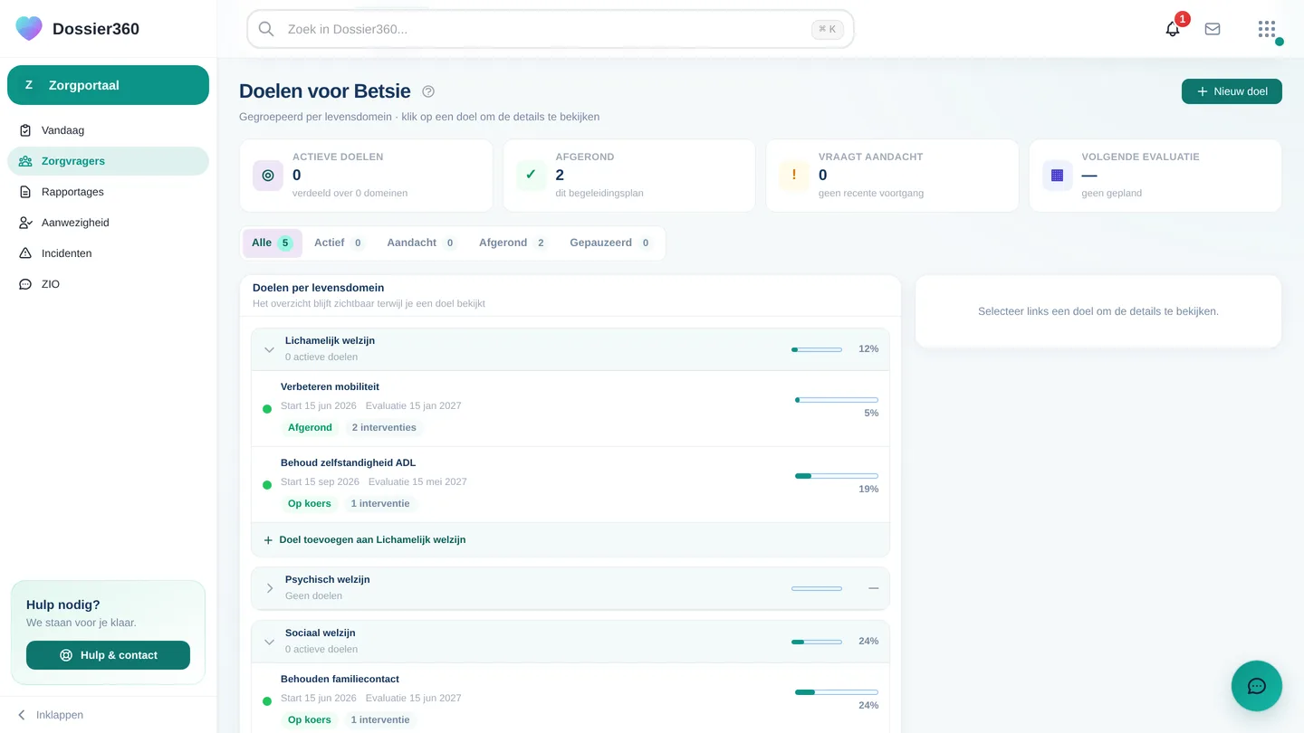Viewport: 1304px width, 733px height.
Task: Click the Behoud zelfstandigheid ADL 19% progress bar
Action: click(x=837, y=476)
